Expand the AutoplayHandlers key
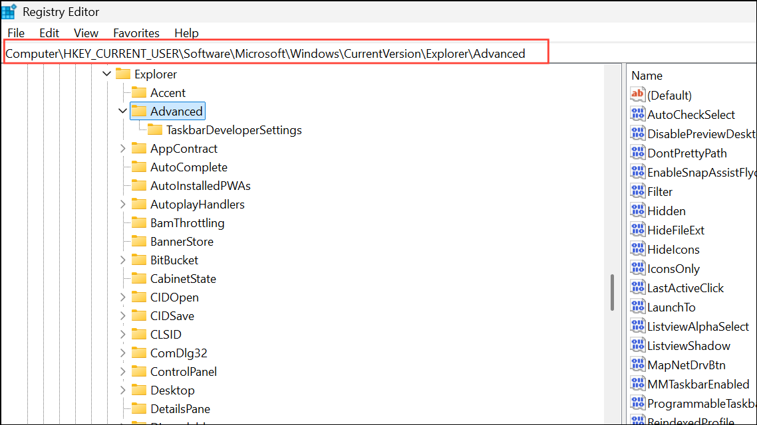This screenshot has height=425, width=757. click(x=122, y=205)
